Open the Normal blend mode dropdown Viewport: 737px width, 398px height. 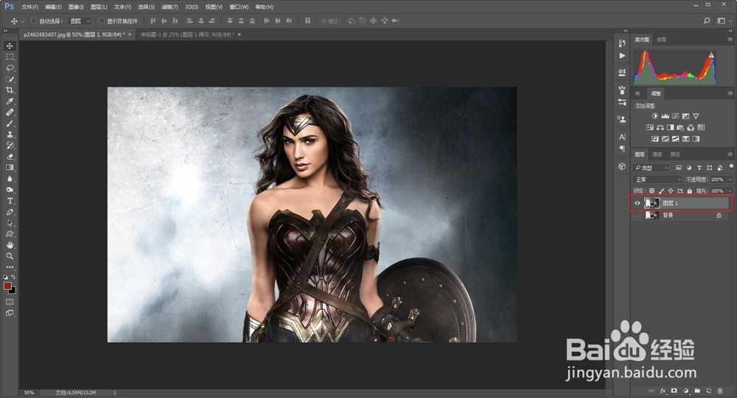tap(657, 180)
